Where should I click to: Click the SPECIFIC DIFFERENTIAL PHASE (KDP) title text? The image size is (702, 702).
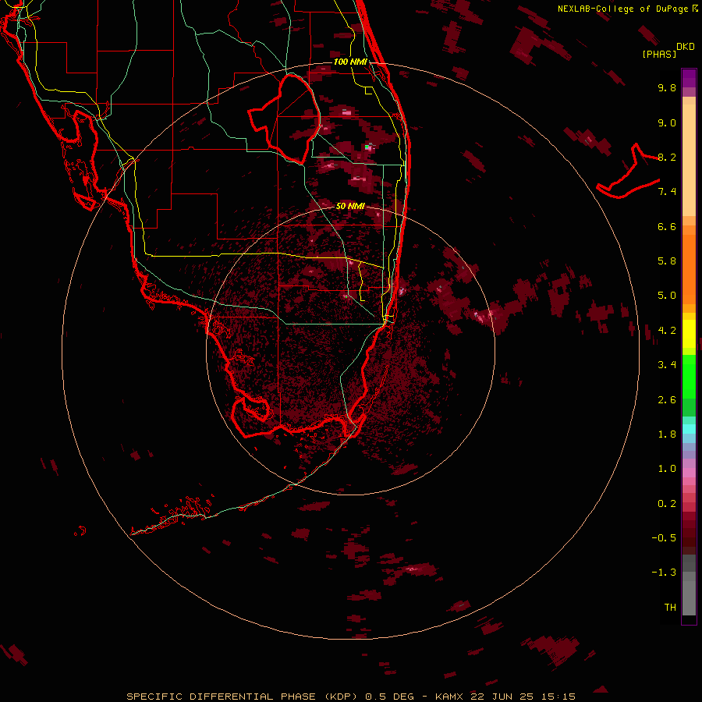tap(243, 697)
